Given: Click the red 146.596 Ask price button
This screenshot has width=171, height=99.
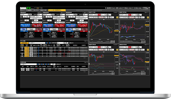Looking at the screenshot, I should pyautogui.click(x=60, y=26).
